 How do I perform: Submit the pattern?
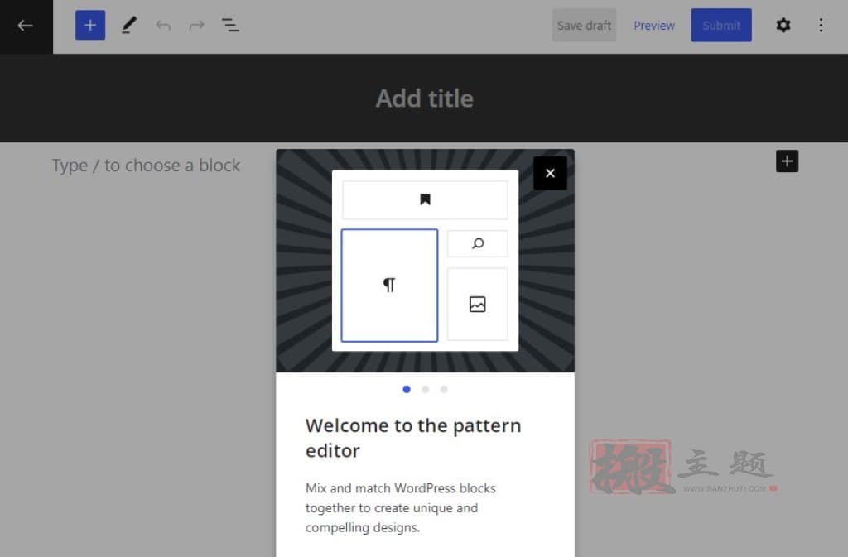coord(721,25)
